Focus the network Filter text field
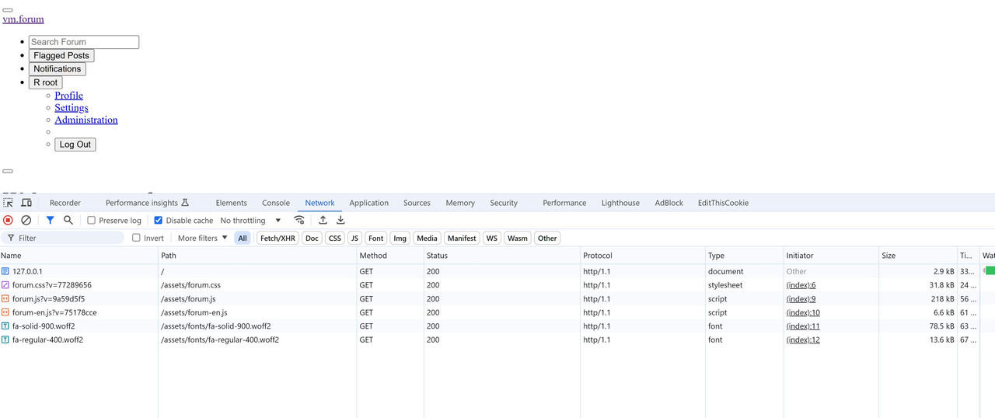The height and width of the screenshot is (418, 995). click(x=63, y=238)
